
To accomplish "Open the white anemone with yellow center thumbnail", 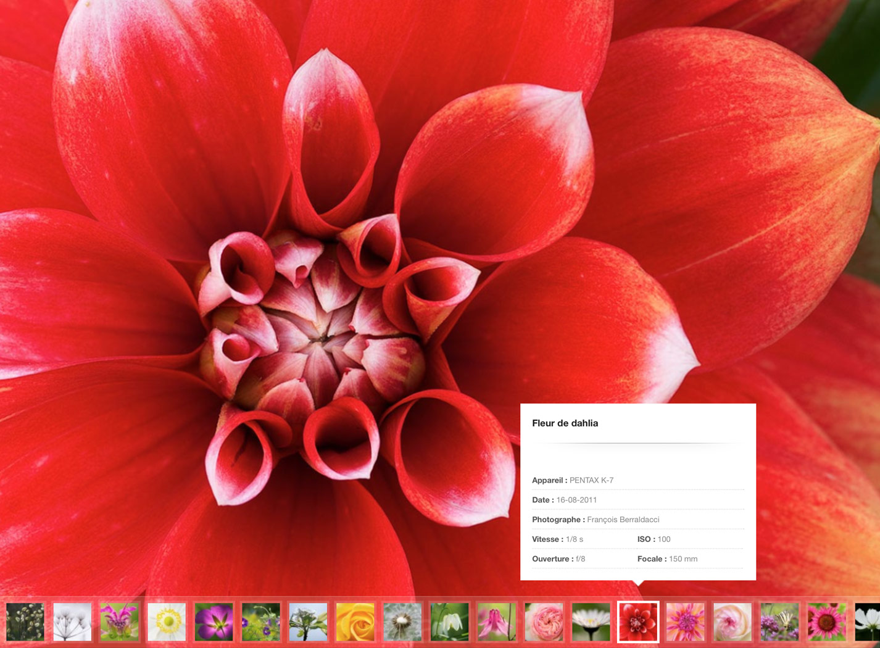I will coord(167,621).
